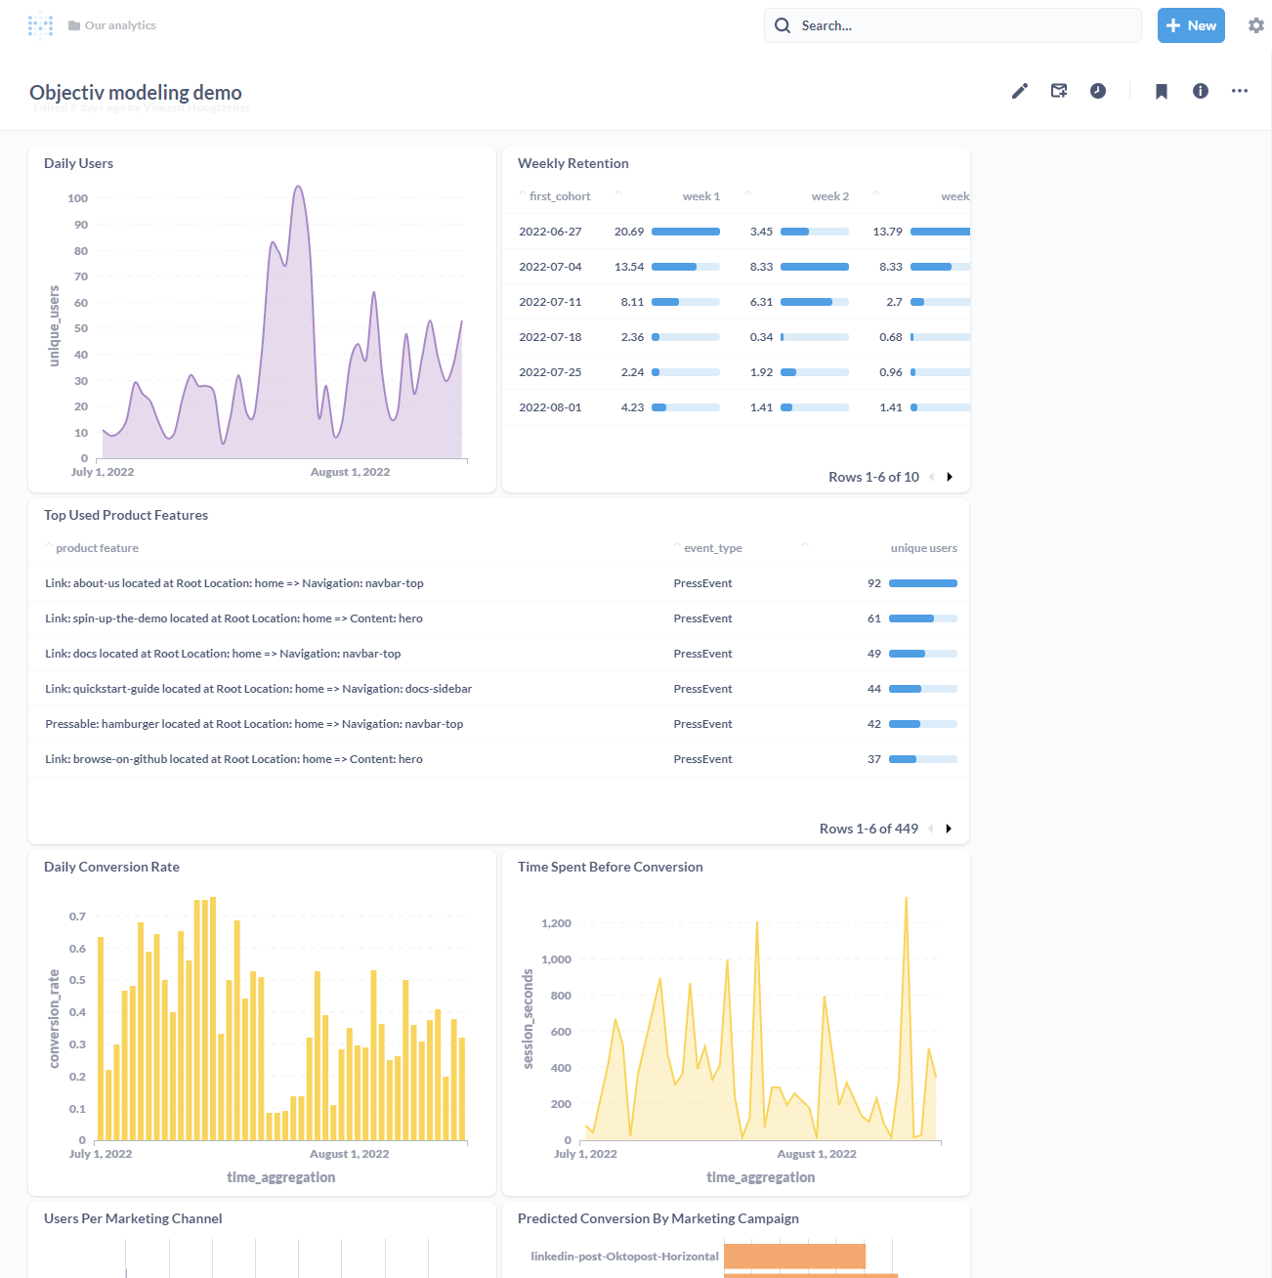Select cohort 2022-08-01 cell
1272x1278 pixels.
click(x=550, y=407)
